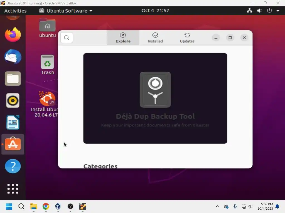Expand the Ubuntu Software app menu
Screen dimensions: 285x213
[x=66, y=11]
